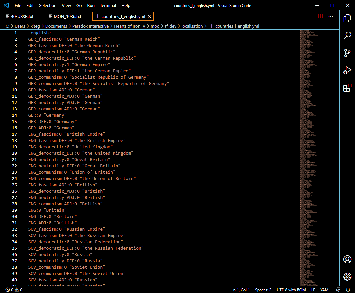The width and height of the screenshot is (355, 293).
Task: Maximize the Visual Studio Code window
Action: [332, 5]
